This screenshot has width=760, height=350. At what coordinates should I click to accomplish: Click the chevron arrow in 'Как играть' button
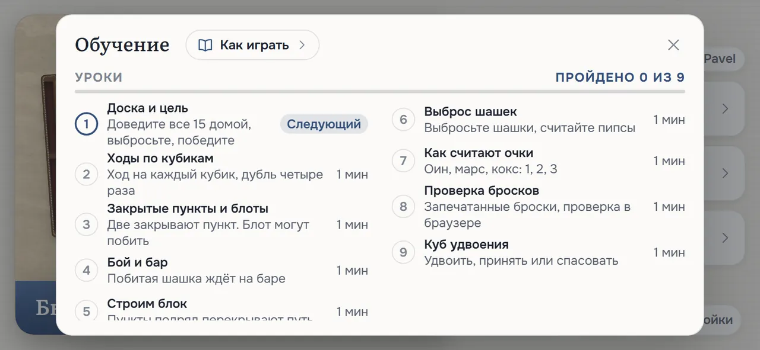point(302,45)
